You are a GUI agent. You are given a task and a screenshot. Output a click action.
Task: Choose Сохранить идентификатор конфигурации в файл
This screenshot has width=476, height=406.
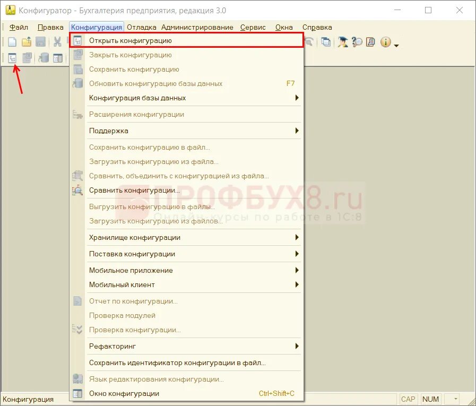(186, 362)
